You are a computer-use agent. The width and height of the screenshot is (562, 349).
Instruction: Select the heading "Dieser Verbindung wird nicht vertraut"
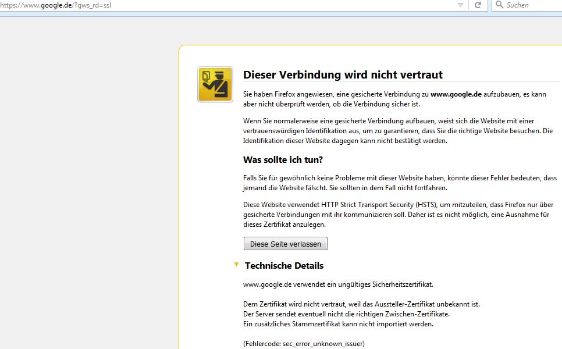point(343,74)
